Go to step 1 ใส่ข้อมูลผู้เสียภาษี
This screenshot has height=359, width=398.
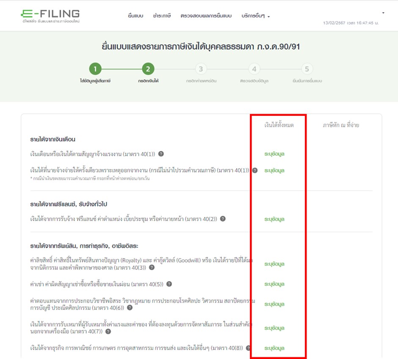tap(95, 69)
